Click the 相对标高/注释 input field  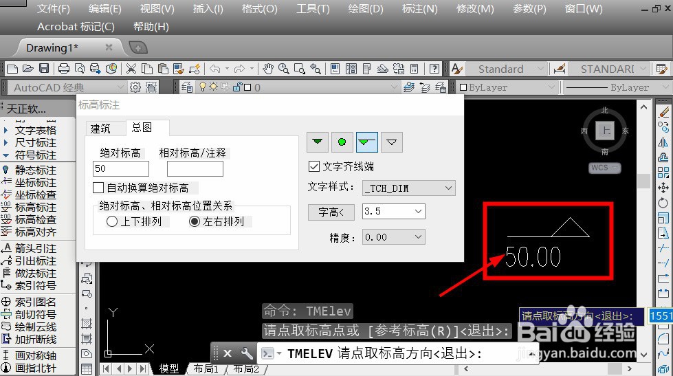pyautogui.click(x=195, y=168)
